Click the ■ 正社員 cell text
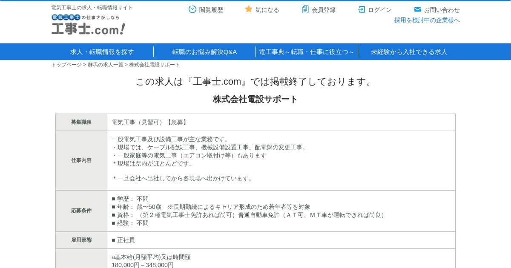Screen dimensions: 511x268 tap(123, 240)
